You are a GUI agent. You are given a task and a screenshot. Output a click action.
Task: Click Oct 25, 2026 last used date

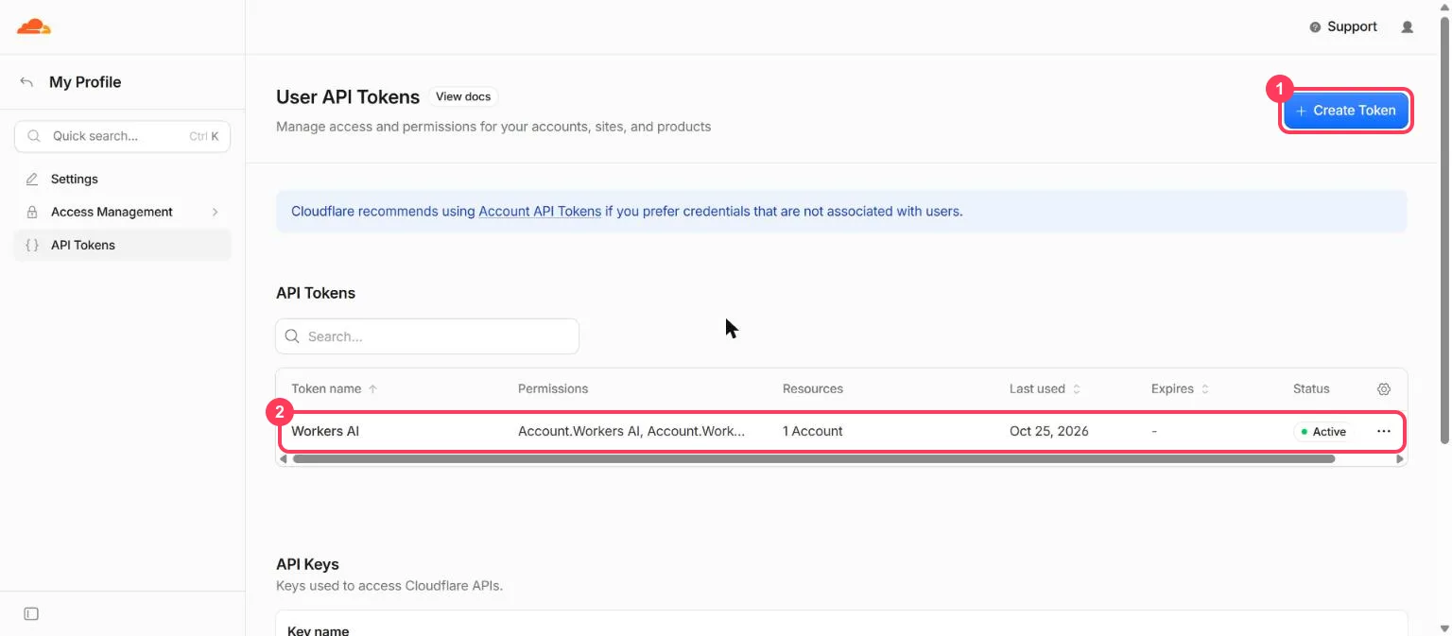coord(1049,431)
